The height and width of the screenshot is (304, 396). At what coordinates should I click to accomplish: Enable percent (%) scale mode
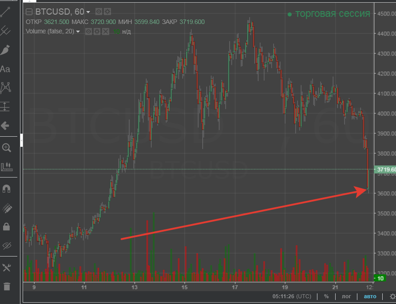click(x=326, y=296)
